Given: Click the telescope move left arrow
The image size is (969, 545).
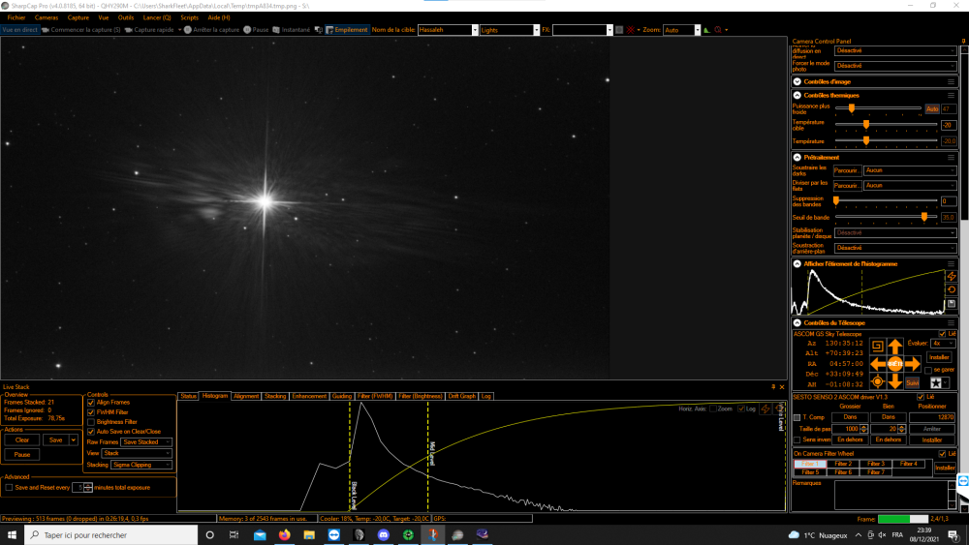Looking at the screenshot, I should point(878,365).
